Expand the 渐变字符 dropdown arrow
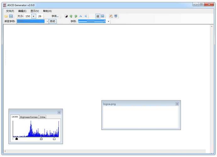Image resolution: width=217 pixels, height=157 pixels. (47, 21)
